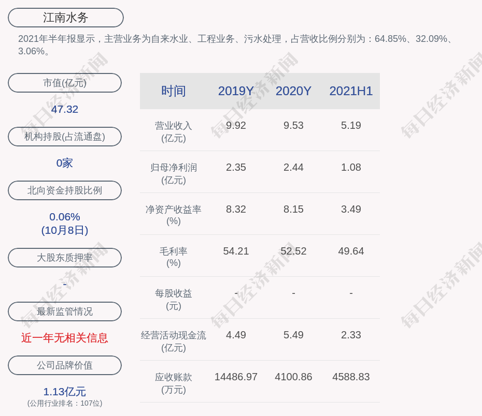This screenshot has width=482, height=416.
Task: Select the 北向资金持股比例 label
Action: point(65,190)
